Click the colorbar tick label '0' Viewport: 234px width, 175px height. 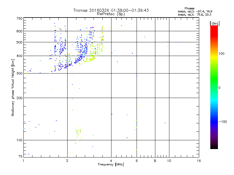click(219, 88)
